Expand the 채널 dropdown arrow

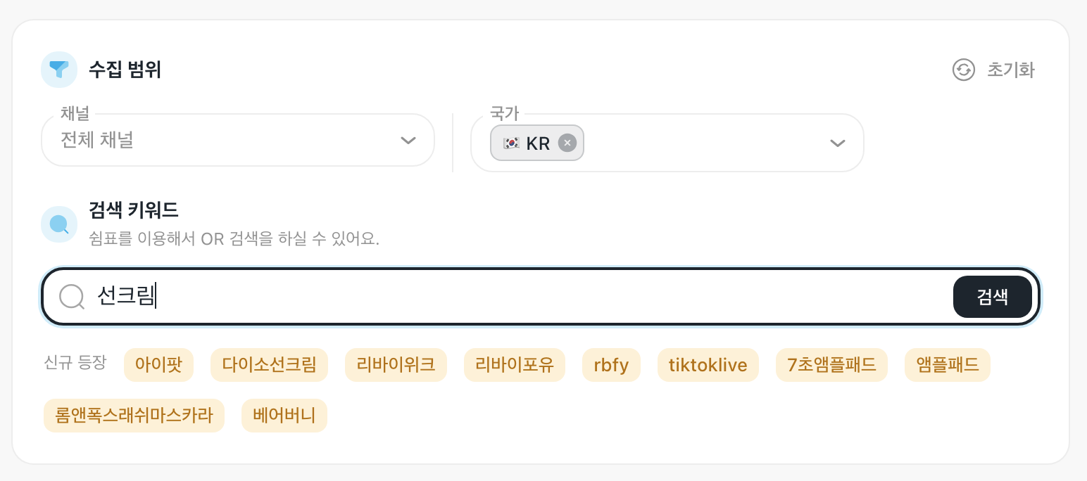point(408,140)
